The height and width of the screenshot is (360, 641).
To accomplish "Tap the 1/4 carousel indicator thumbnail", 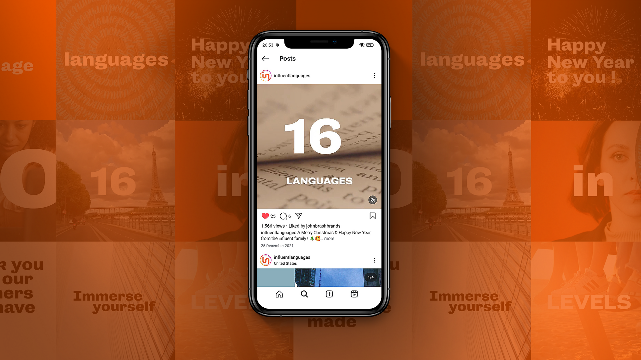I will [371, 277].
